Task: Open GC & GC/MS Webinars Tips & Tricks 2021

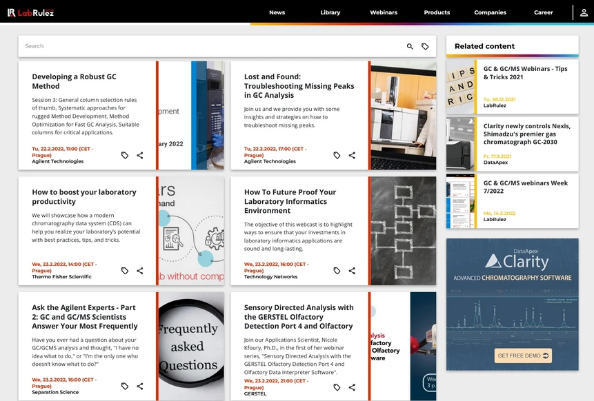Action: click(526, 72)
